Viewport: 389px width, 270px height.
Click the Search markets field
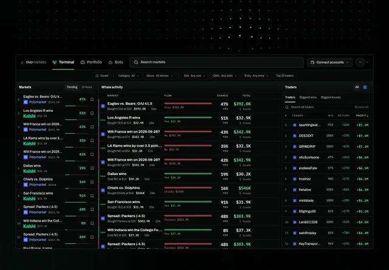tap(216, 62)
